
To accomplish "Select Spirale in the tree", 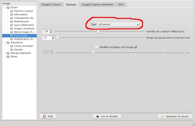I will coord(18,49).
